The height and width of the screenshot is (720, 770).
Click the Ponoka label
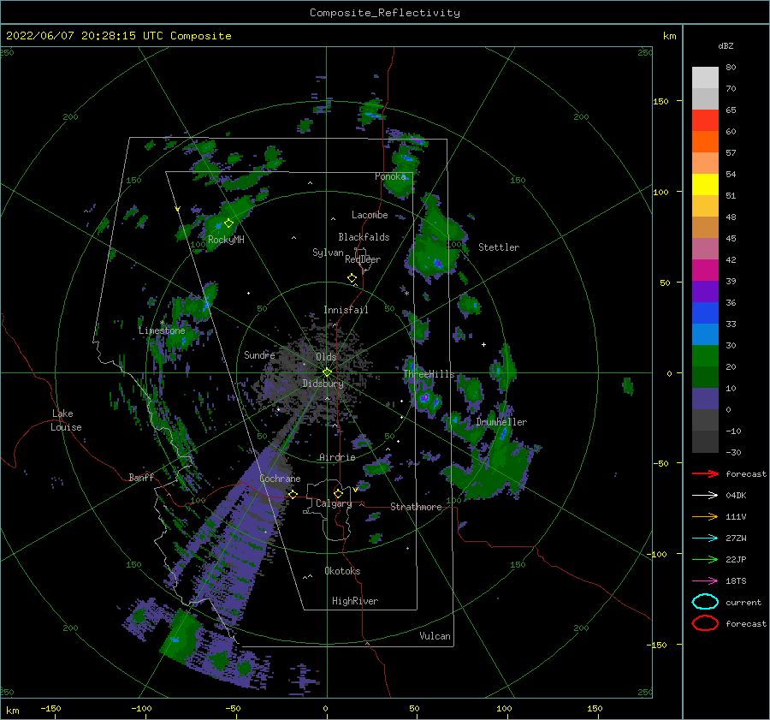[390, 176]
